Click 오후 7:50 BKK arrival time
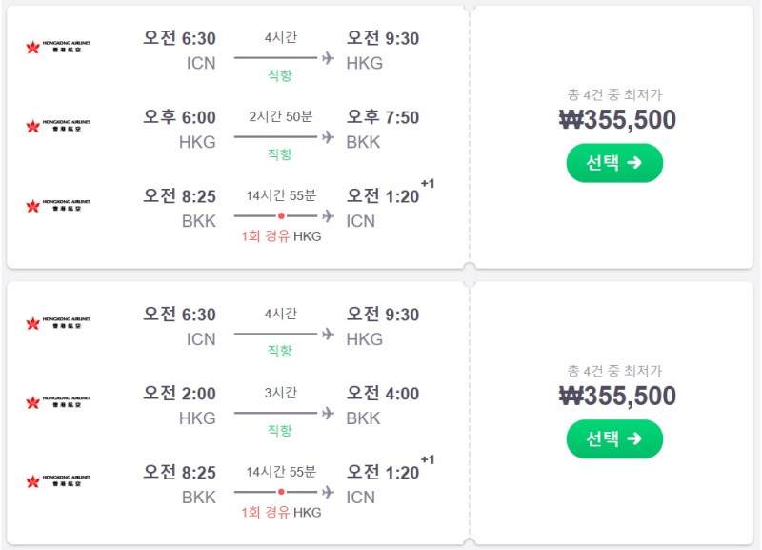 pos(383,117)
